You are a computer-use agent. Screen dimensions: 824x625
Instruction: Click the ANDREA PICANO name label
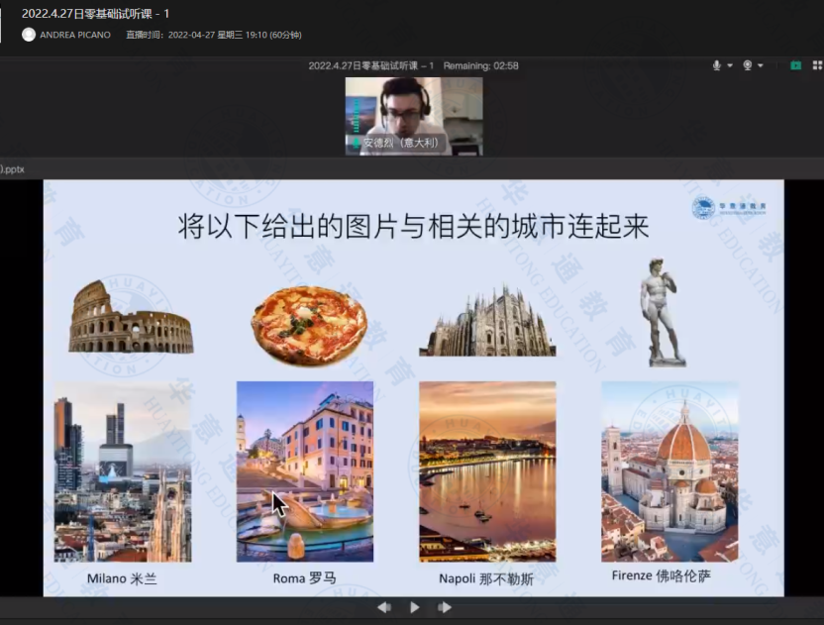point(75,34)
